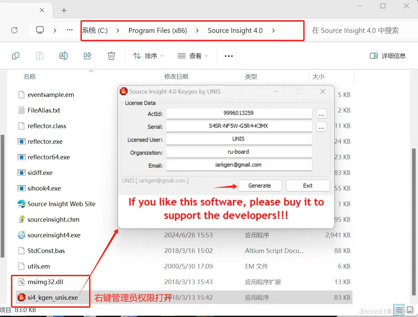Open the 排序 sort dropdown
Screen dimensions: 418x317
(x=148, y=56)
